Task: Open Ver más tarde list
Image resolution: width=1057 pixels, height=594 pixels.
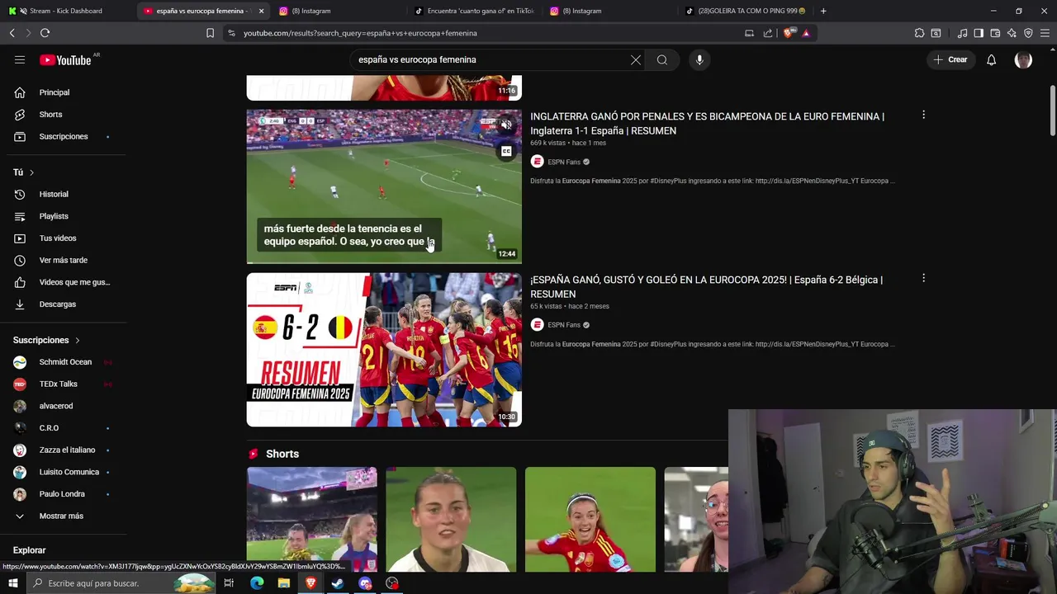Action: 64,260
